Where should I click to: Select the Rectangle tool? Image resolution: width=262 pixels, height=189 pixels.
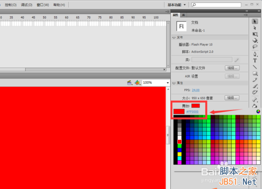pos(255,73)
